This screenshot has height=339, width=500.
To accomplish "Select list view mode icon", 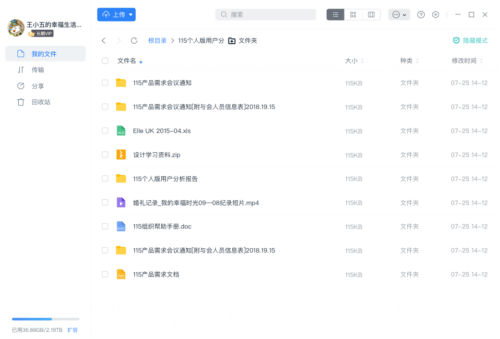I will pos(335,15).
